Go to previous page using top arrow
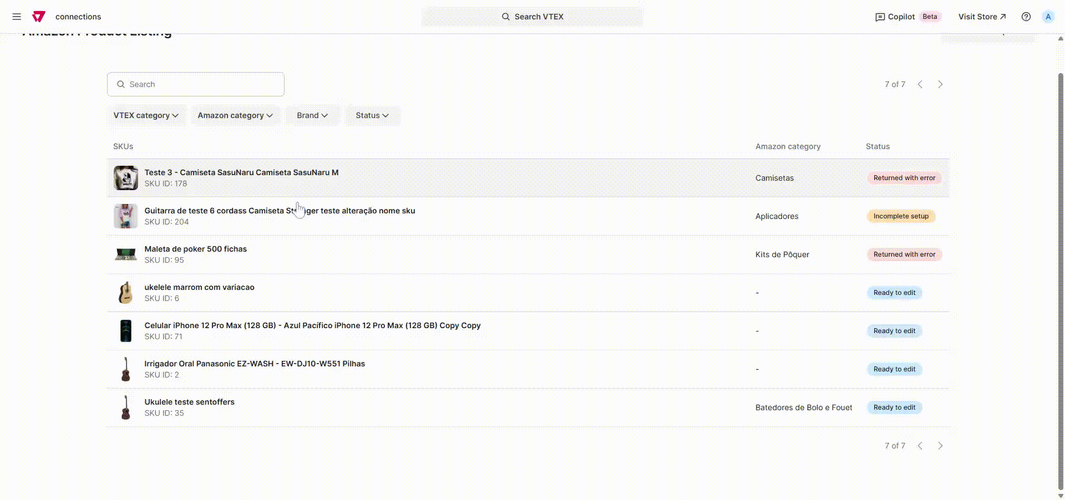The width and height of the screenshot is (1065, 500). tap(920, 84)
